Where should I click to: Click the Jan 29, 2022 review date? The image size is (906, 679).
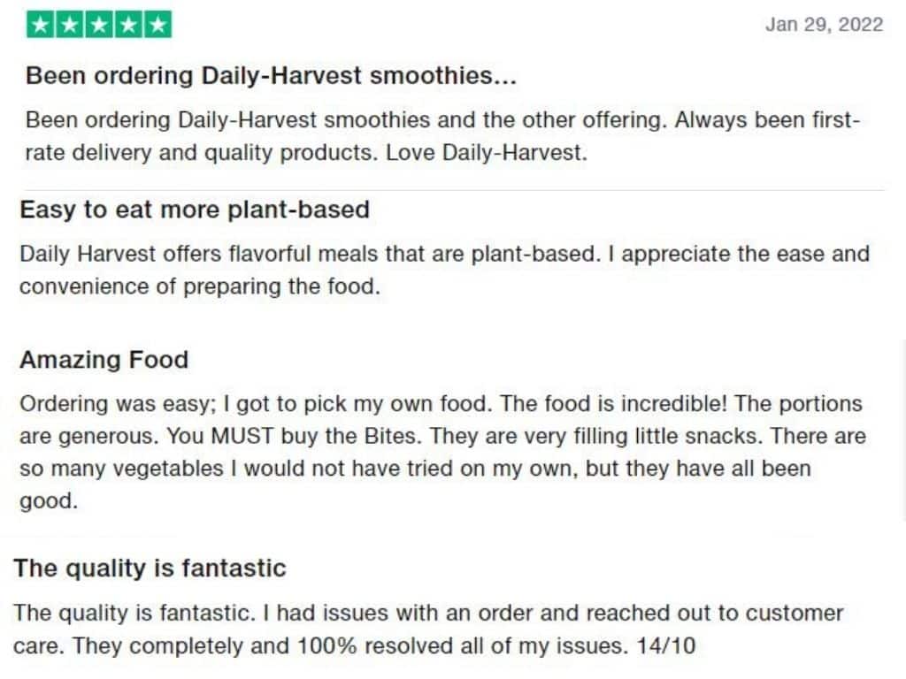pos(824,25)
